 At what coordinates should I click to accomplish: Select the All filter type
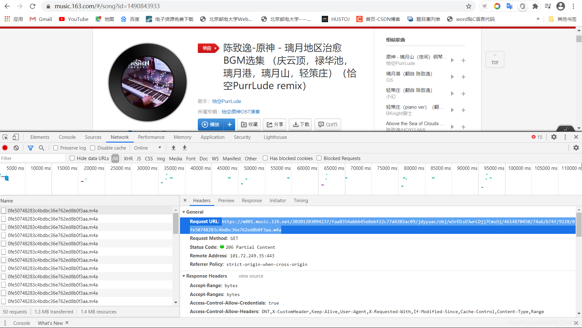(x=115, y=158)
